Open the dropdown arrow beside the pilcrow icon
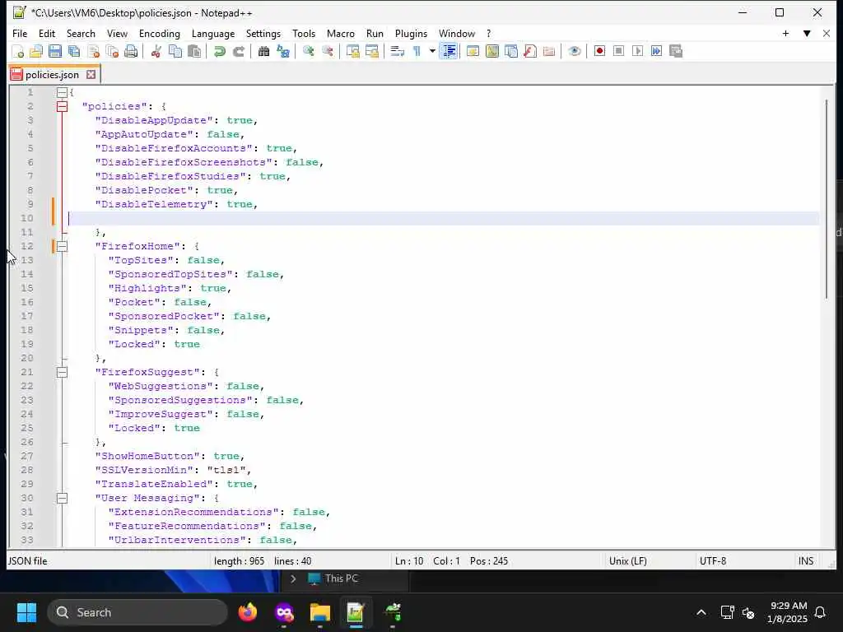 click(432, 51)
